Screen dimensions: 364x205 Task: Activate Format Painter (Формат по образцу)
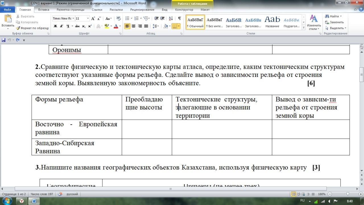[32, 28]
